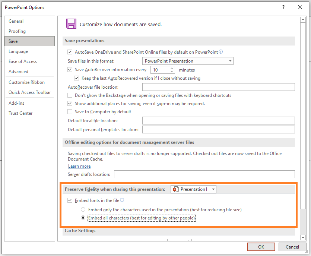
Task: Go to Quick Access Toolbar settings
Action: click(x=30, y=92)
